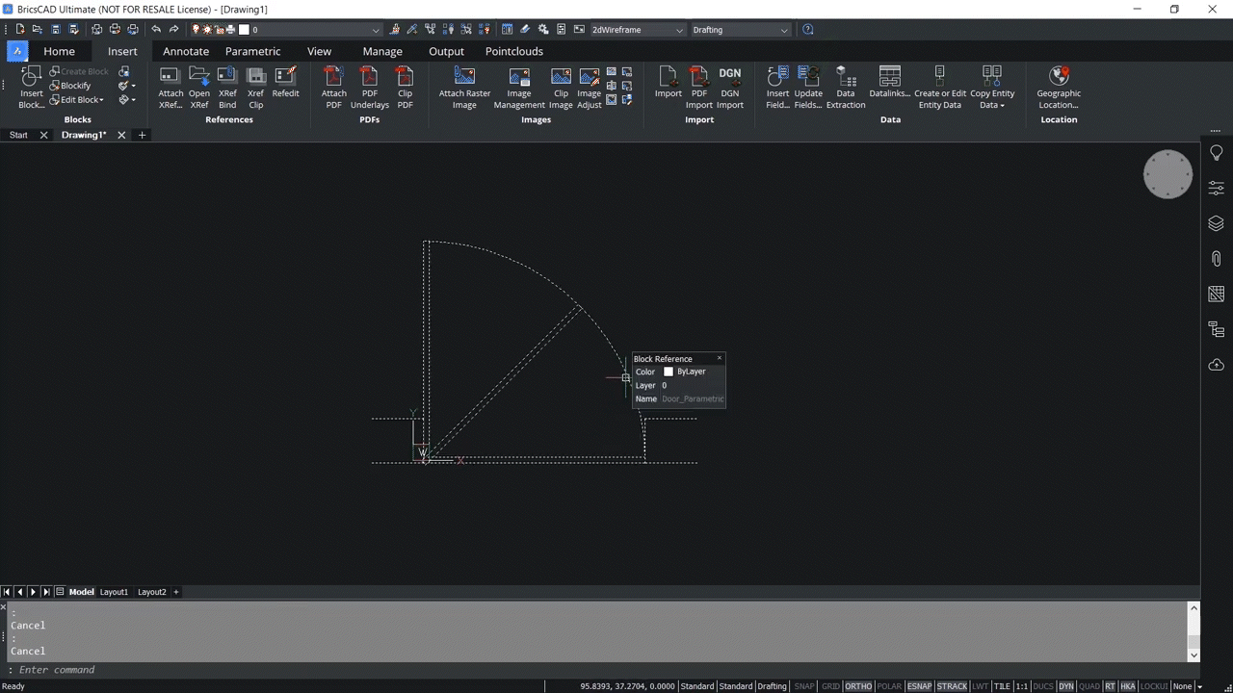Screen dimensions: 1233x693
Task: Click the PDF Import icon
Action: pyautogui.click(x=698, y=88)
